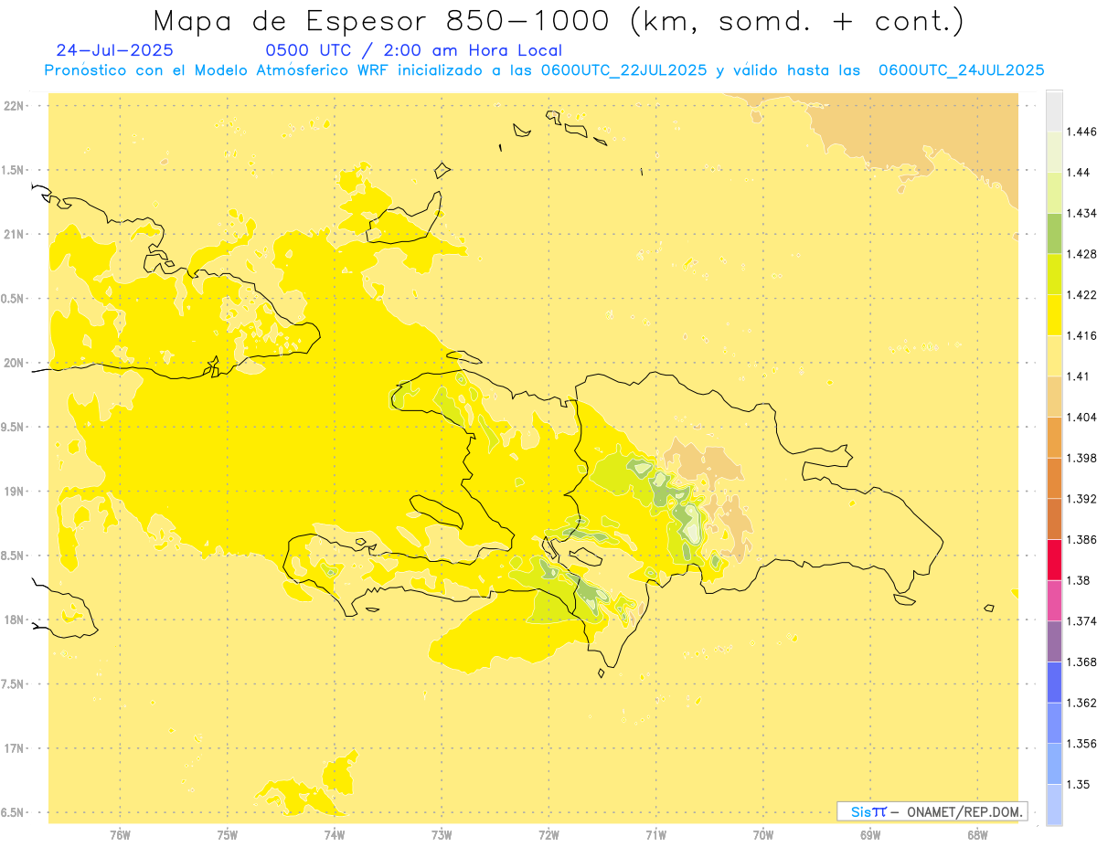The width and height of the screenshot is (1097, 847).
Task: Click the pink legend swatch between 1.374 and 1.38
Action: [1054, 600]
